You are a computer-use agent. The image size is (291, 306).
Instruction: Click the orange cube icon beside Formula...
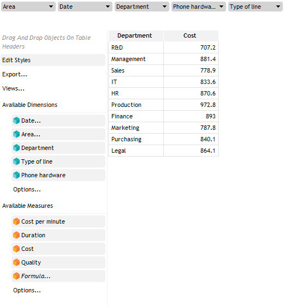(16, 276)
